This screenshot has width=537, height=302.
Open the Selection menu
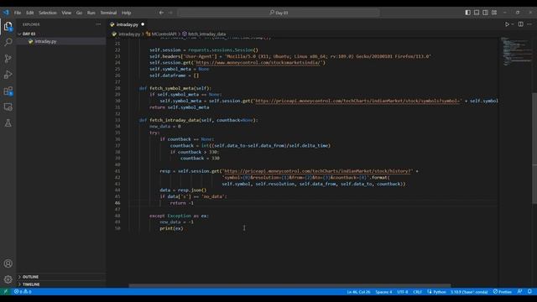click(48, 13)
